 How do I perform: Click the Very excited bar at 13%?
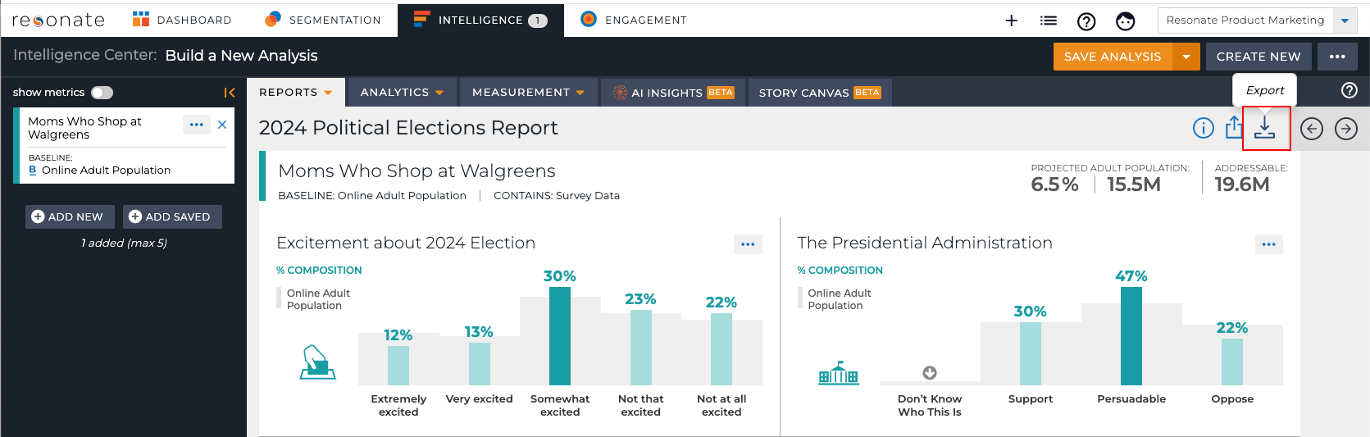pyautogui.click(x=480, y=364)
